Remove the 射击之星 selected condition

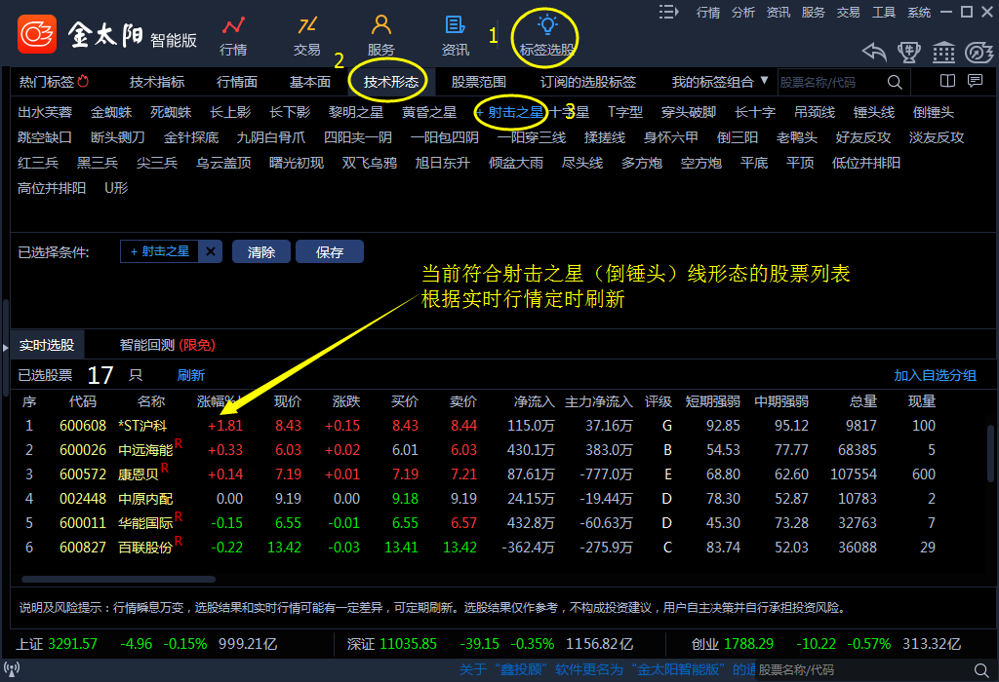(211, 251)
